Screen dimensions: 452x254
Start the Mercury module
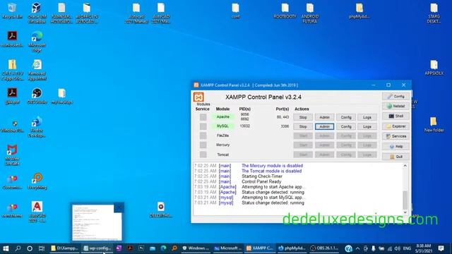[303, 145]
